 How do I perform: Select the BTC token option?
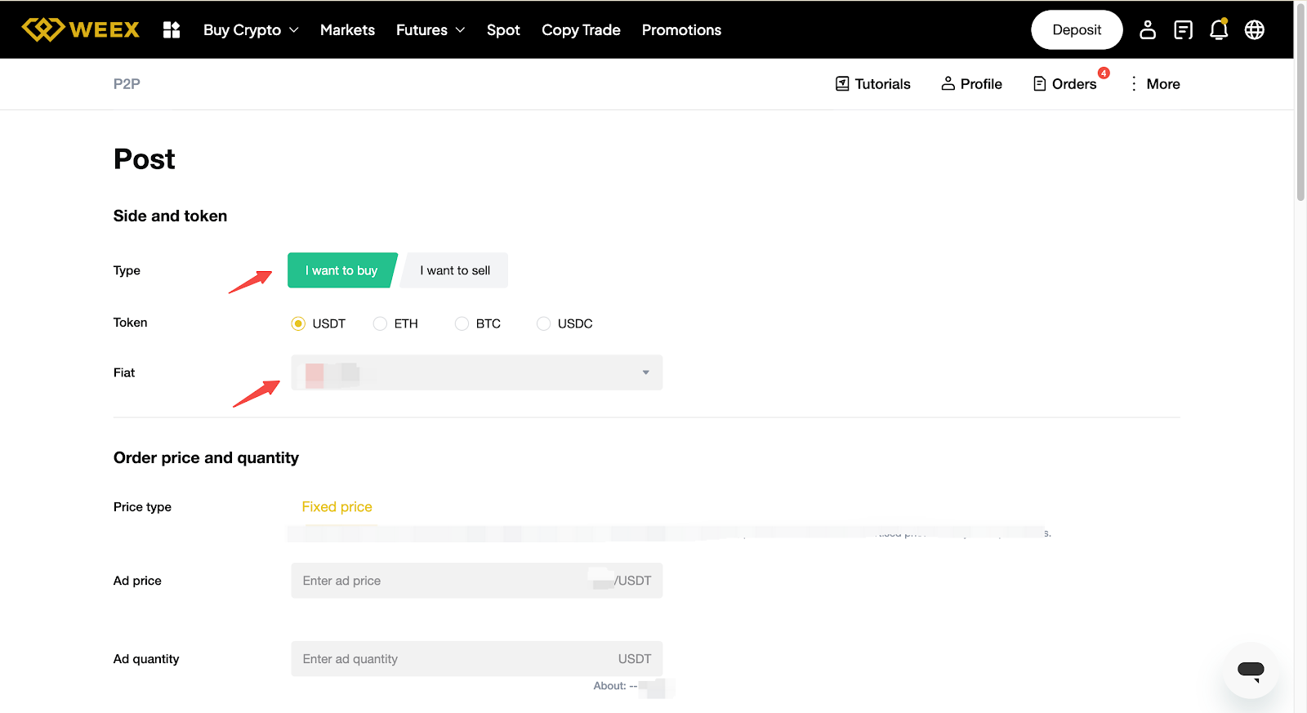pos(462,323)
